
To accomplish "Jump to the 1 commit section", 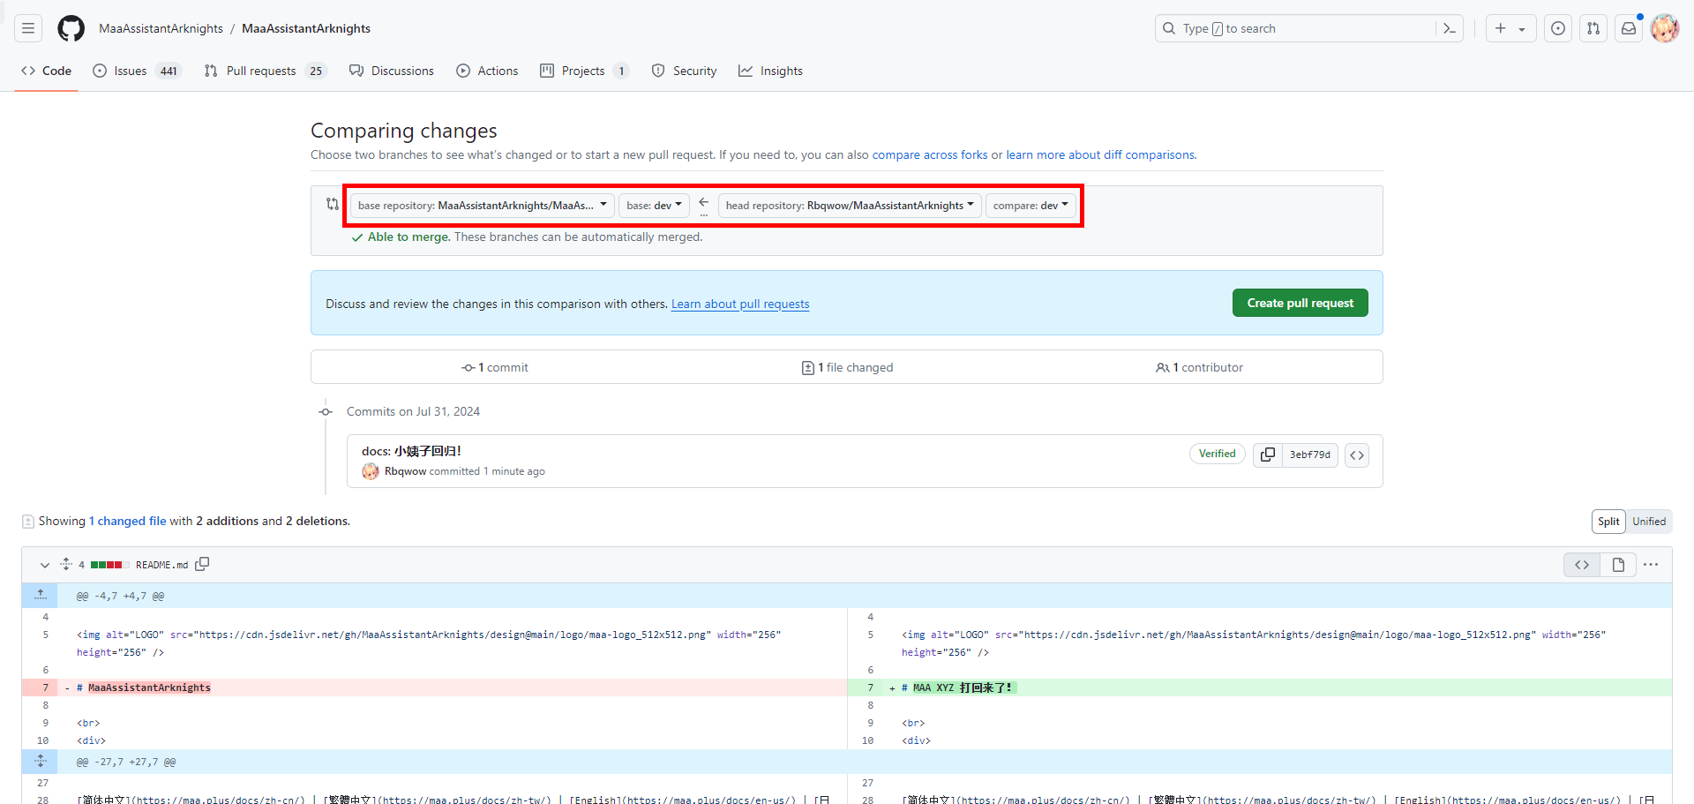I will tap(495, 367).
